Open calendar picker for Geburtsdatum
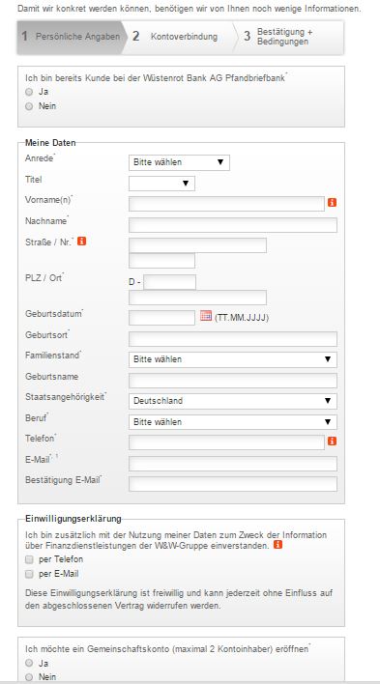The height and width of the screenshot is (684, 380). point(206,316)
